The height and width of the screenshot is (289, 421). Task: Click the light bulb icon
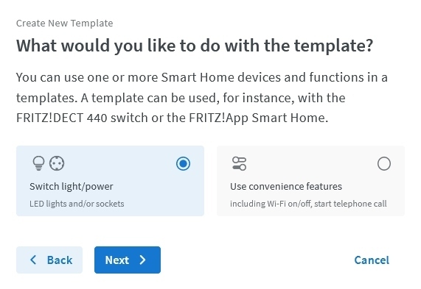tap(38, 163)
